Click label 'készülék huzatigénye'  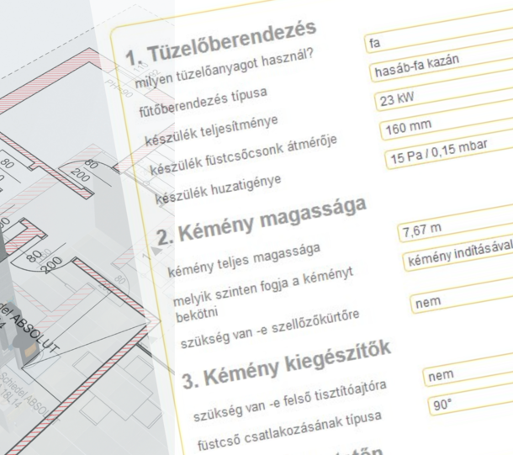tap(218, 190)
